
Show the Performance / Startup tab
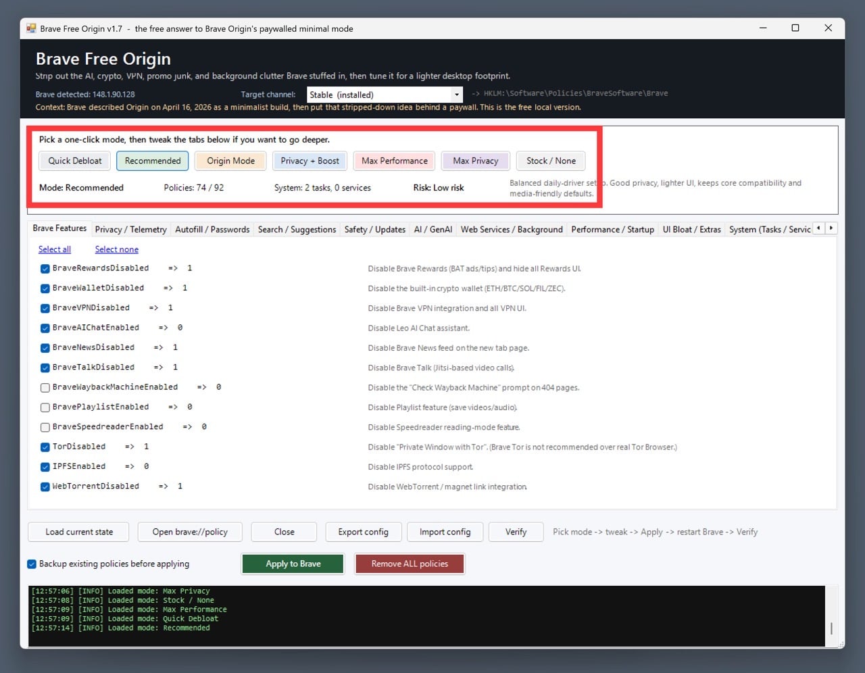(x=612, y=230)
